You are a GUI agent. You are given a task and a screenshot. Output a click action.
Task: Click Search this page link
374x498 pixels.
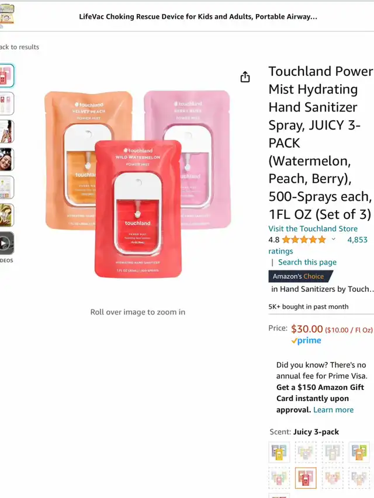point(307,262)
